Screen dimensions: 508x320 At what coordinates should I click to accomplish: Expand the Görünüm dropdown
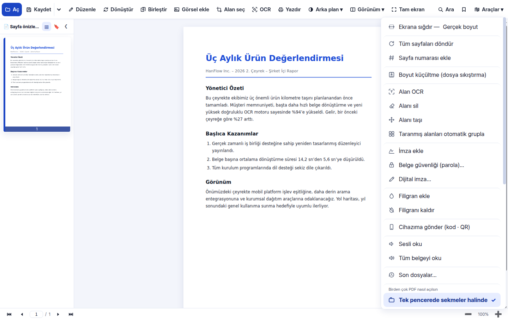[x=367, y=10]
